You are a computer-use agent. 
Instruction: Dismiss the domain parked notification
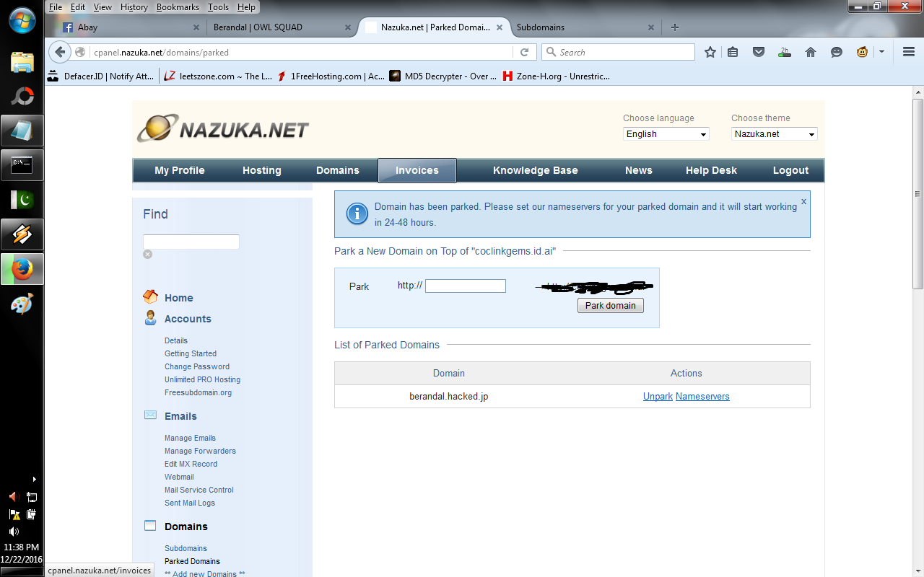(803, 201)
